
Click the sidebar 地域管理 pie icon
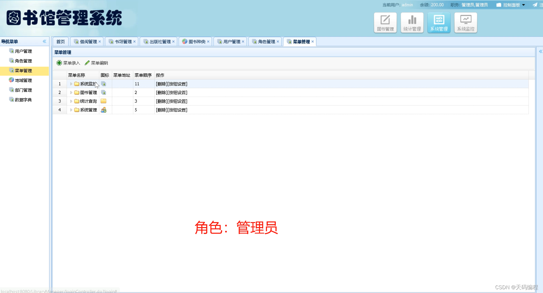(12, 80)
